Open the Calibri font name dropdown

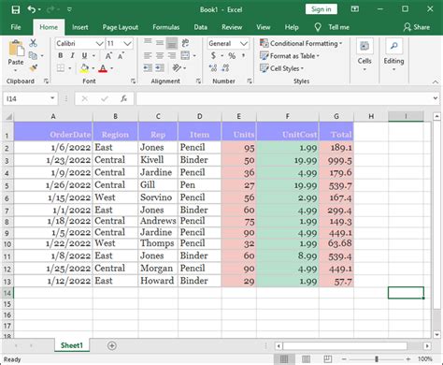click(99, 43)
